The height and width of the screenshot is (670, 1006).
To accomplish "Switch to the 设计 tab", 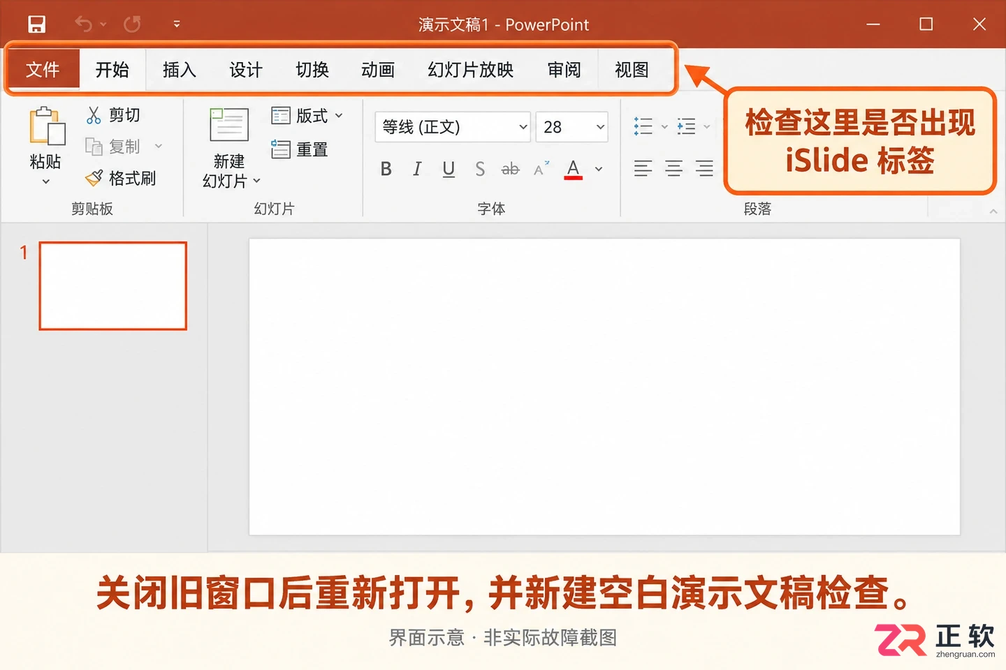I will click(246, 70).
